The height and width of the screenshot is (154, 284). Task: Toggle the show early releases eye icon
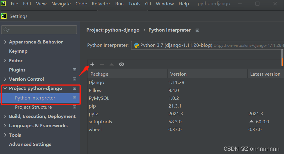coord(122,64)
